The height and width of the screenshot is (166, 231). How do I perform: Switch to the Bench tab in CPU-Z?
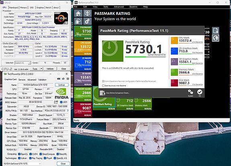pos(49,8)
